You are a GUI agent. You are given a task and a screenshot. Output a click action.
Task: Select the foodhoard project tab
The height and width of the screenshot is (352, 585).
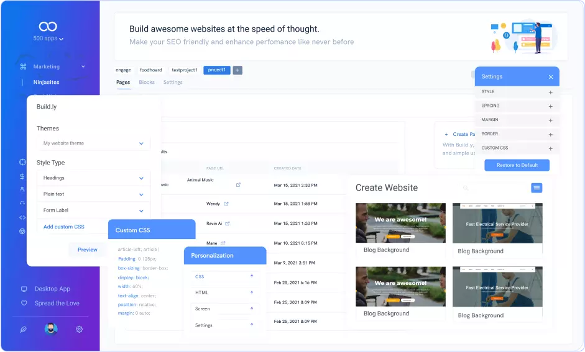[x=151, y=70]
